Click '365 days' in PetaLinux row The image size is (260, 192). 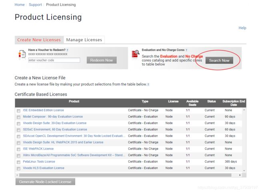click(x=231, y=162)
